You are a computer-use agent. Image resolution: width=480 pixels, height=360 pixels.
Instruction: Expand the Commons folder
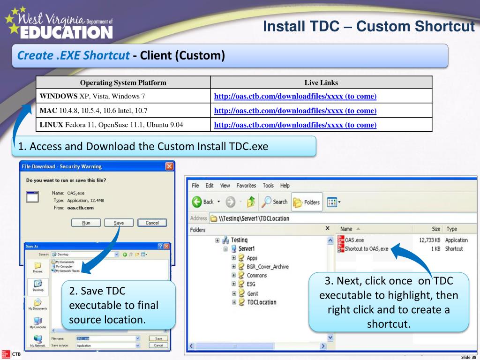coord(233,275)
